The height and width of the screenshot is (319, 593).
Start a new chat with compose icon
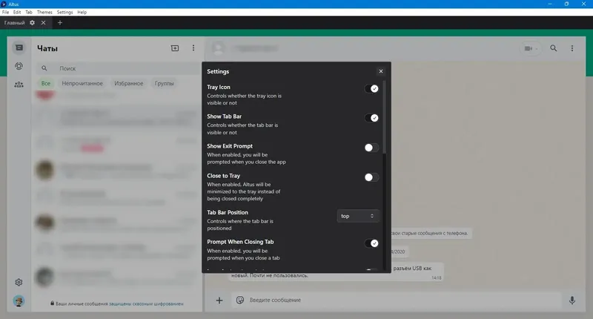pyautogui.click(x=175, y=48)
